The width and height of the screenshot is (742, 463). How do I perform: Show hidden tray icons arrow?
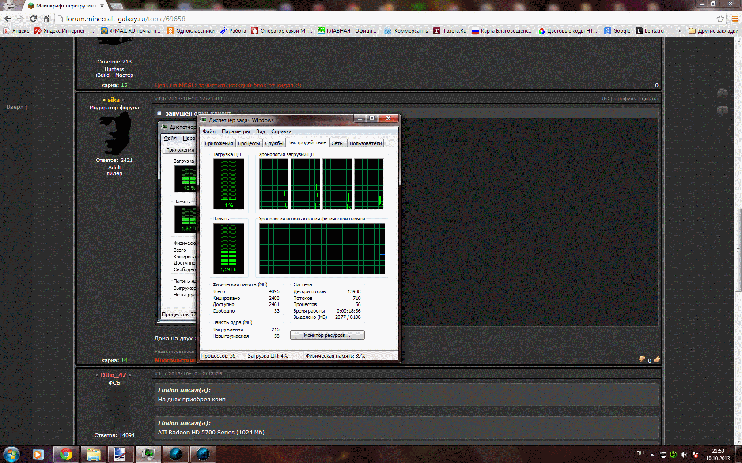(652, 454)
